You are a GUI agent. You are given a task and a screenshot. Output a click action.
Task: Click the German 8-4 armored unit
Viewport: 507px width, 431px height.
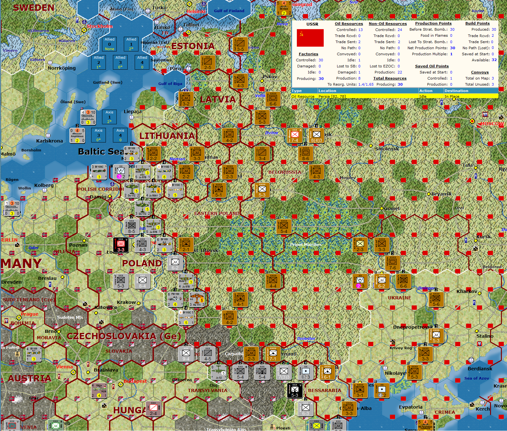pos(143,281)
